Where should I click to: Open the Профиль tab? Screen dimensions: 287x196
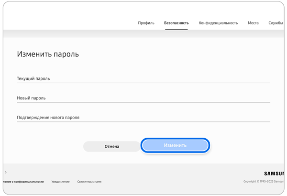[x=146, y=23]
